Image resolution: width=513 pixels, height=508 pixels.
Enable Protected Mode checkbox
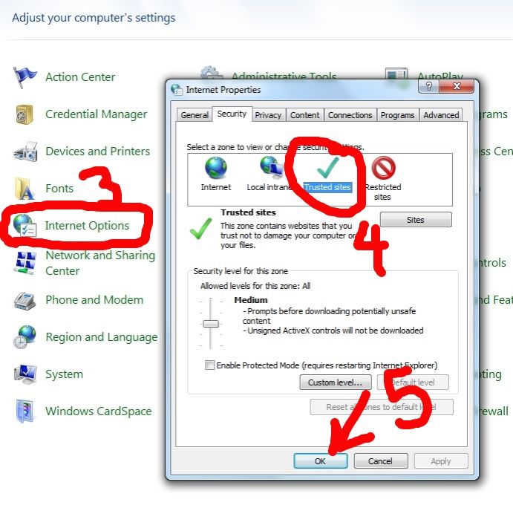coord(209,365)
